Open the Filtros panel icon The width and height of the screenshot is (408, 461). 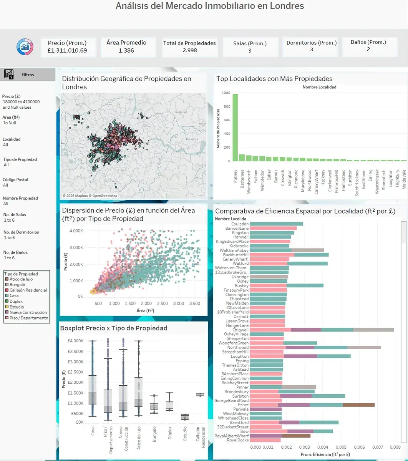pos(9,74)
